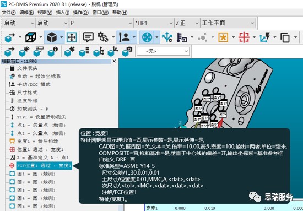Click the scale-to-fit arrows icon
Image resolution: width=303 pixels, height=211 pixels.
(x=72, y=37)
